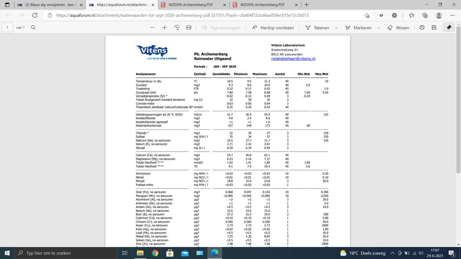Select the Wissen eraser tool
This screenshot has width=461, height=259.
398,28
